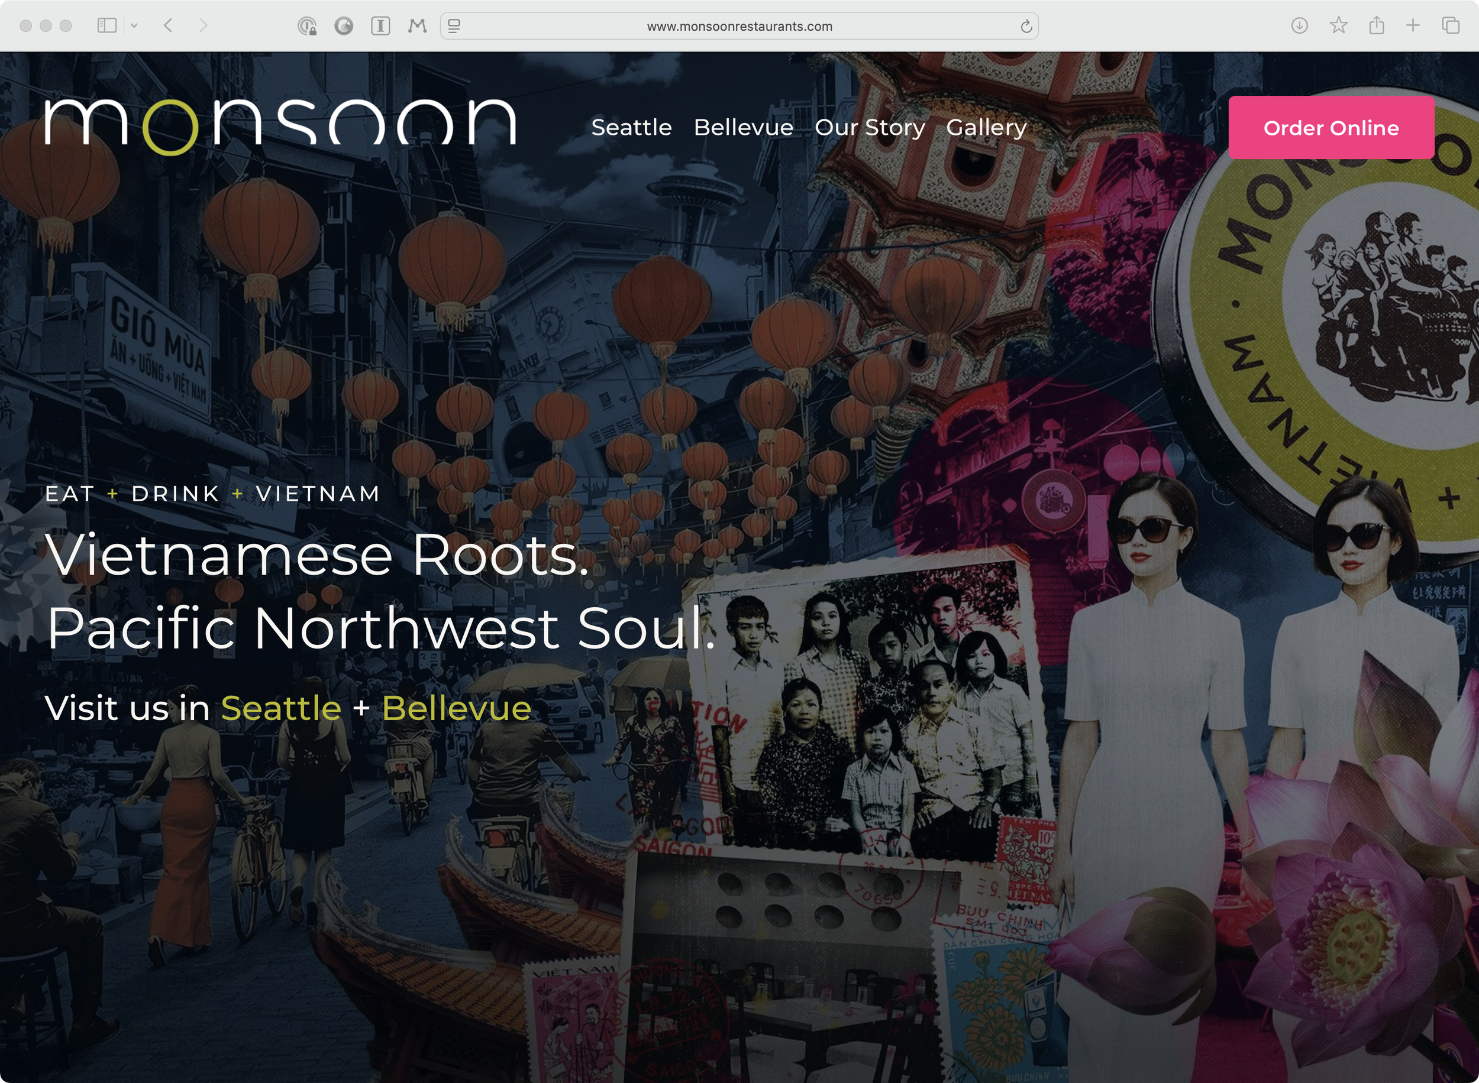Open the Share menu
The height and width of the screenshot is (1083, 1479).
[x=1376, y=25]
